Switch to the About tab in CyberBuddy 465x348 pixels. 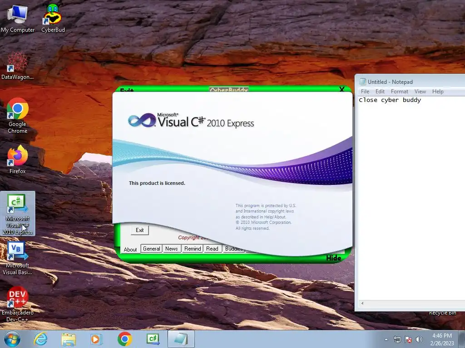[x=130, y=250]
